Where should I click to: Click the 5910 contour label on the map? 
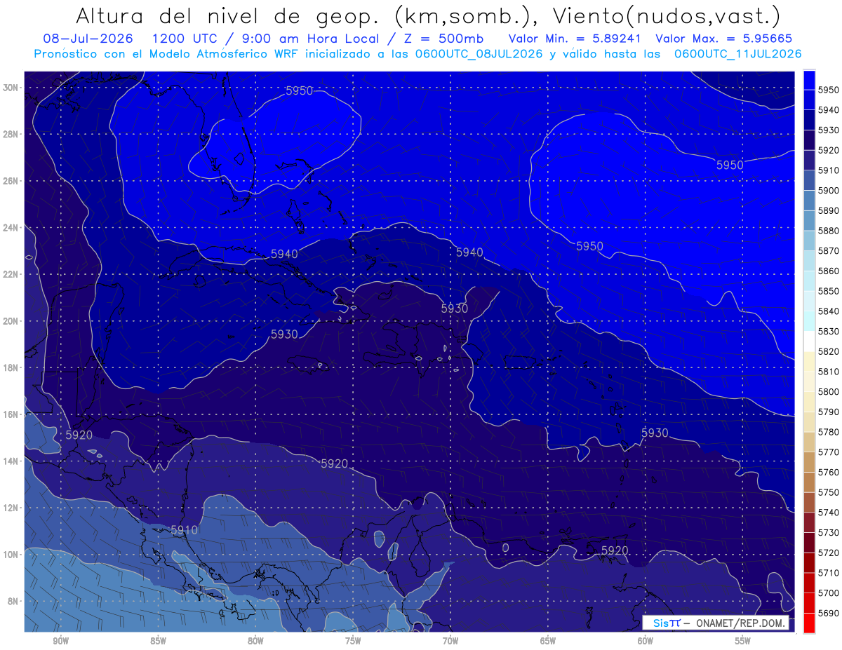pyautogui.click(x=185, y=530)
